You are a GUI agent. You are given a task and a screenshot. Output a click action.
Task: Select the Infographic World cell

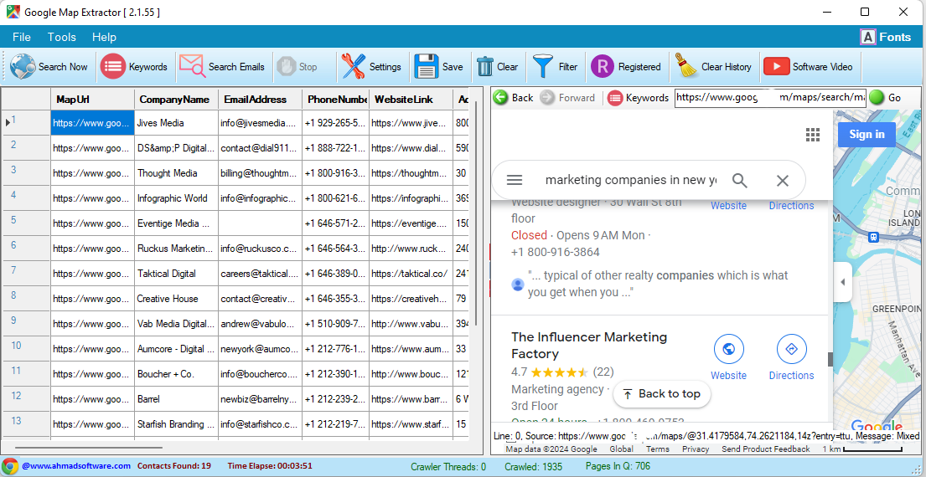pyautogui.click(x=176, y=198)
